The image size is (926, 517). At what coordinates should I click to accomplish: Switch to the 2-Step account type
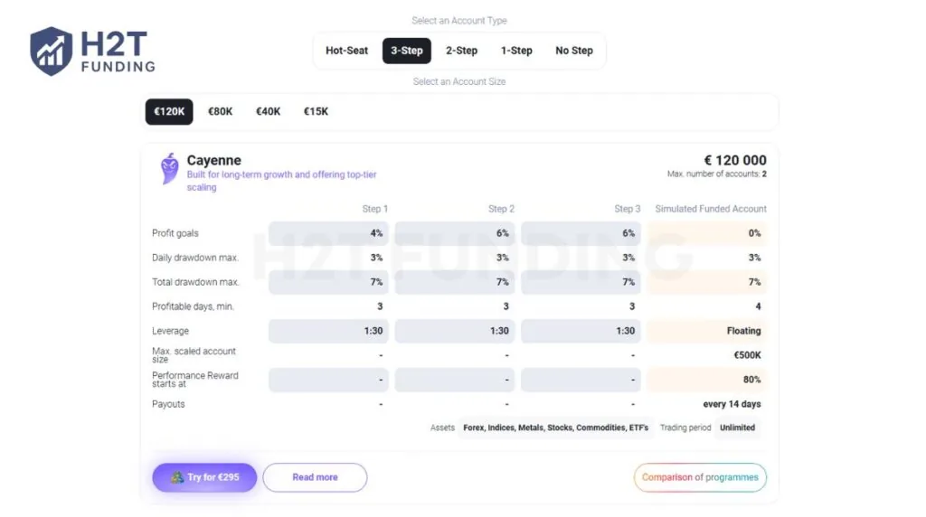pos(461,51)
